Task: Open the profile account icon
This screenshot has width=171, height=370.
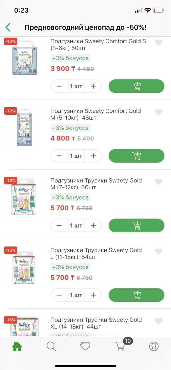Action: [x=154, y=346]
